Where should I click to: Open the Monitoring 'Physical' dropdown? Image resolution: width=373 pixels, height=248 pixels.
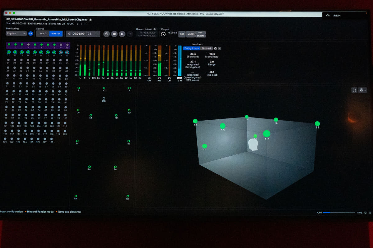pos(16,33)
